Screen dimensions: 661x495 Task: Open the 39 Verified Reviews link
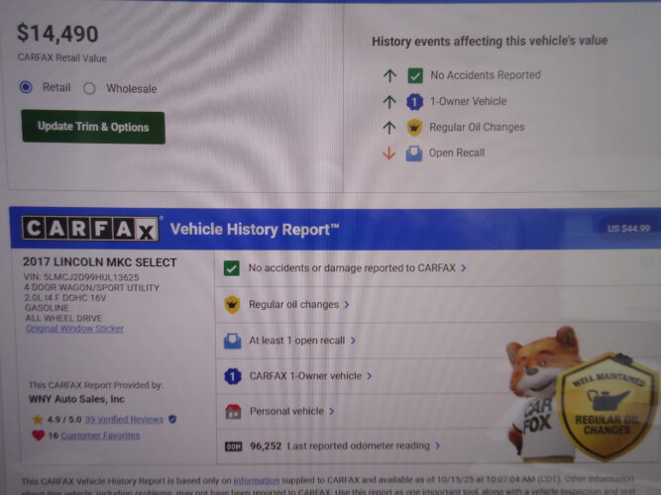pos(124,419)
